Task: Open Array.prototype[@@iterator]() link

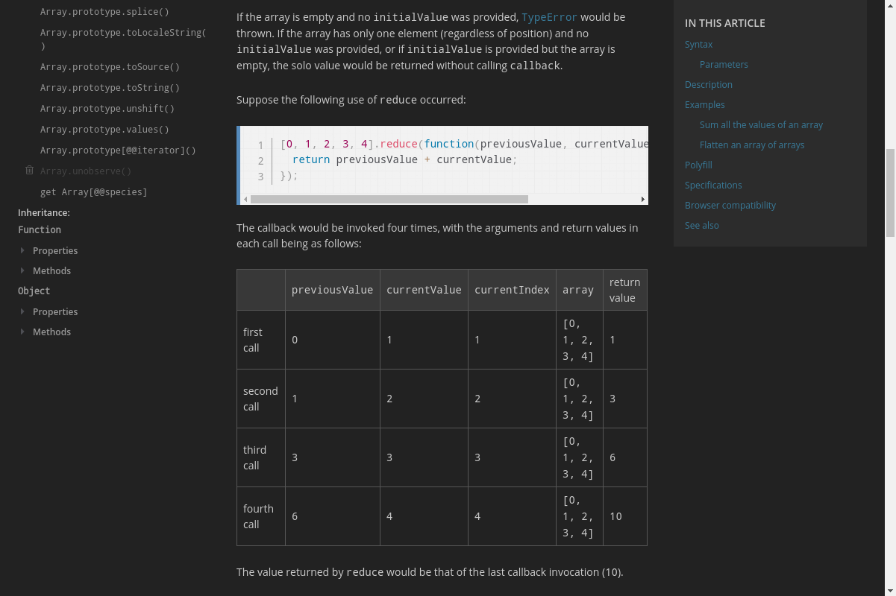Action: [x=118, y=150]
